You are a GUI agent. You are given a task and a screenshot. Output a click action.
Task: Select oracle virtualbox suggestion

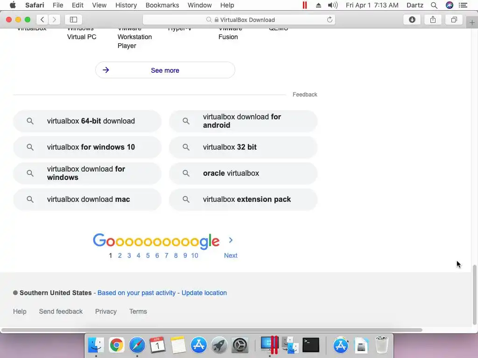coord(243,173)
